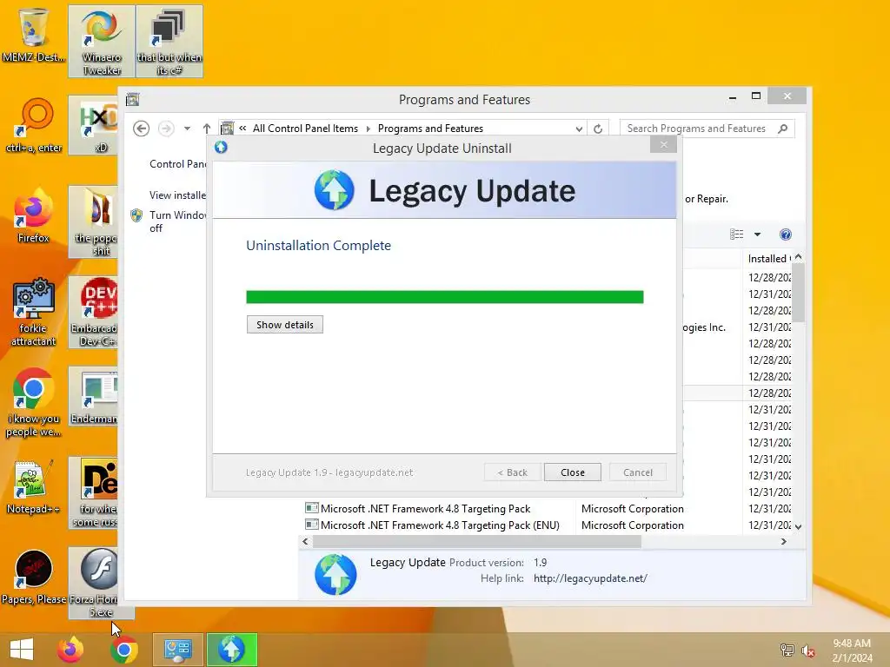The height and width of the screenshot is (667, 890).
Task: Click the Legacy Update details pane icon
Action: [x=335, y=574]
